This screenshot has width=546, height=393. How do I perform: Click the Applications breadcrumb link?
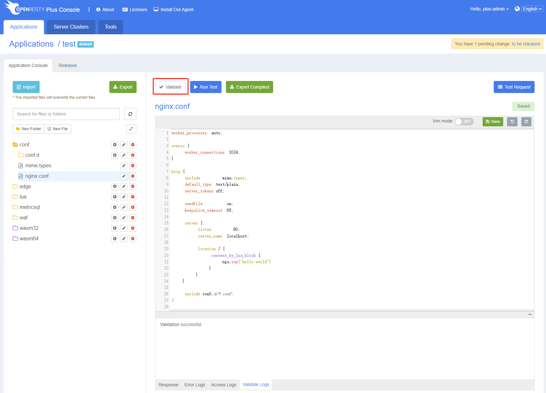(31, 44)
